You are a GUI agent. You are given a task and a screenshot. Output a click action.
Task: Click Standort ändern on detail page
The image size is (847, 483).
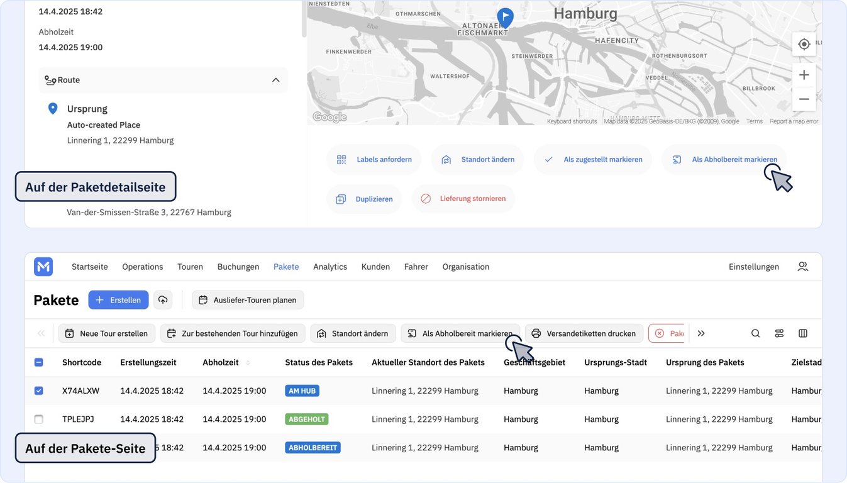[477, 160]
